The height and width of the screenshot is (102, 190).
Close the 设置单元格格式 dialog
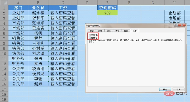click(x=182, y=25)
